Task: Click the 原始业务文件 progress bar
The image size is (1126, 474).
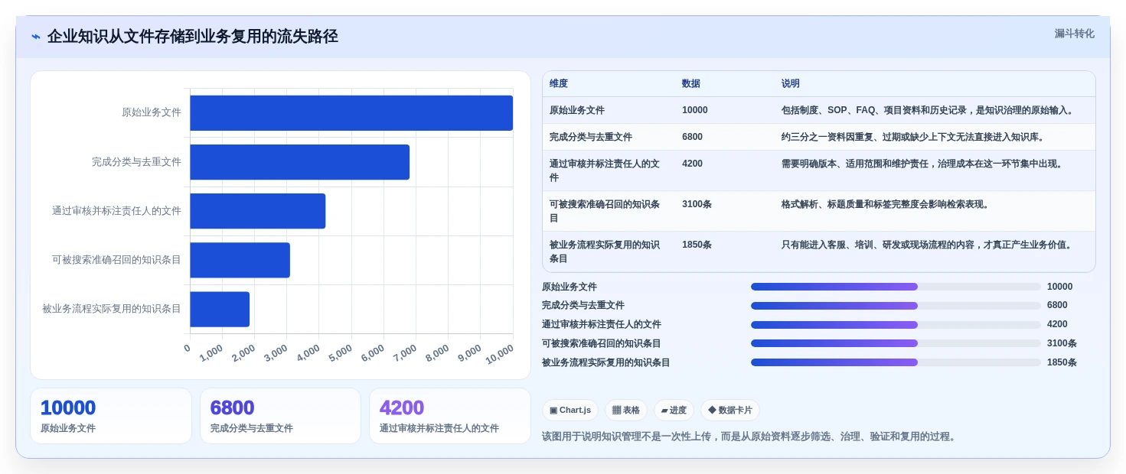Action: tap(896, 287)
